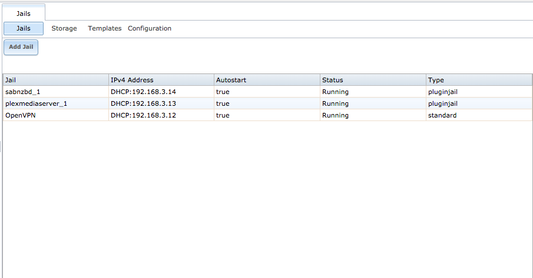The width and height of the screenshot is (533, 278).
Task: Click the DHCP:192.168.3.14 address cell
Action: (161, 92)
